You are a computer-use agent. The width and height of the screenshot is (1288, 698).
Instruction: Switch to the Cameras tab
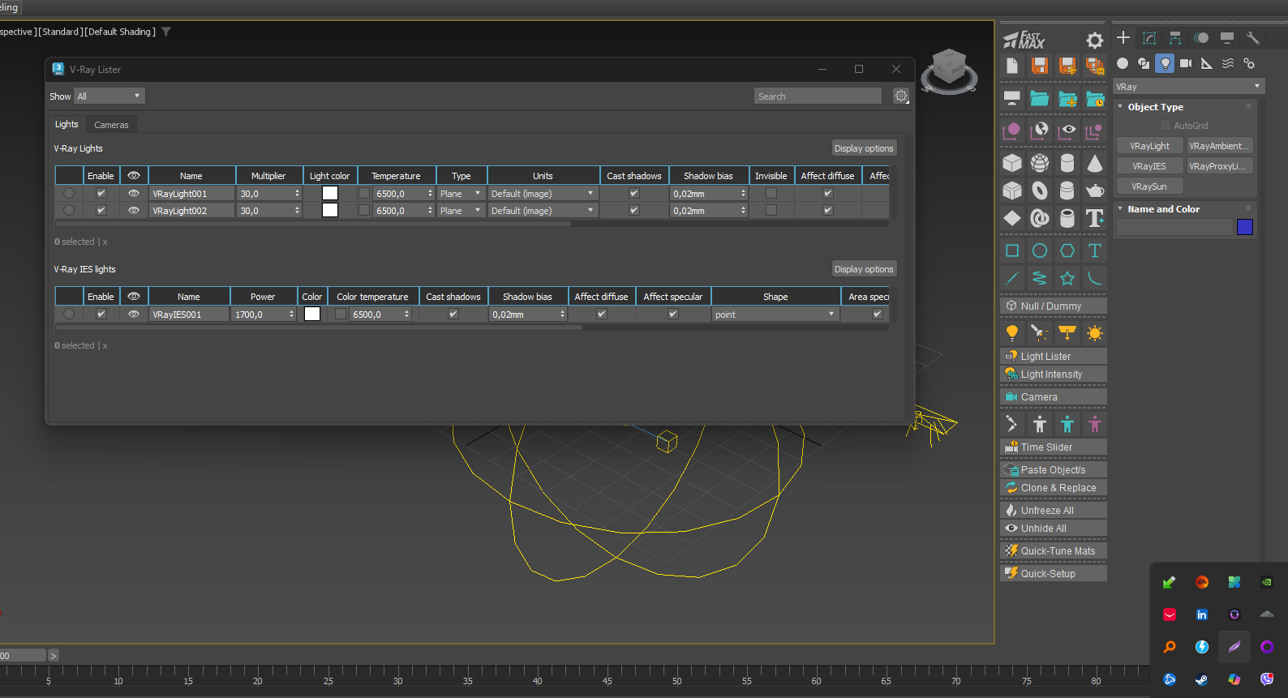111,125
